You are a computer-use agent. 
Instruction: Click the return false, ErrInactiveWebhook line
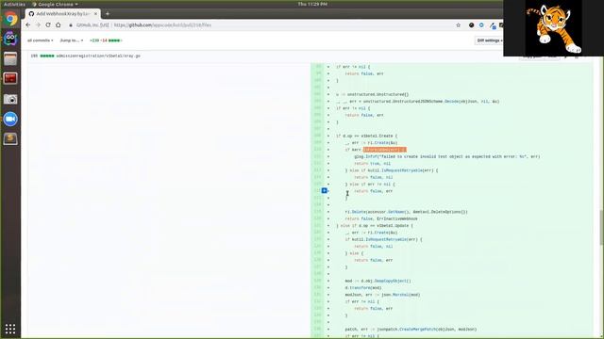coord(381,218)
